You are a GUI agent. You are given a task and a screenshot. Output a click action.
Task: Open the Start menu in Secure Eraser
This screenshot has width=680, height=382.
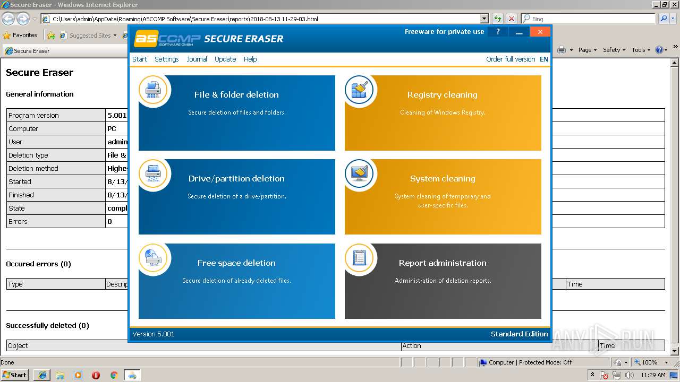tap(140, 59)
